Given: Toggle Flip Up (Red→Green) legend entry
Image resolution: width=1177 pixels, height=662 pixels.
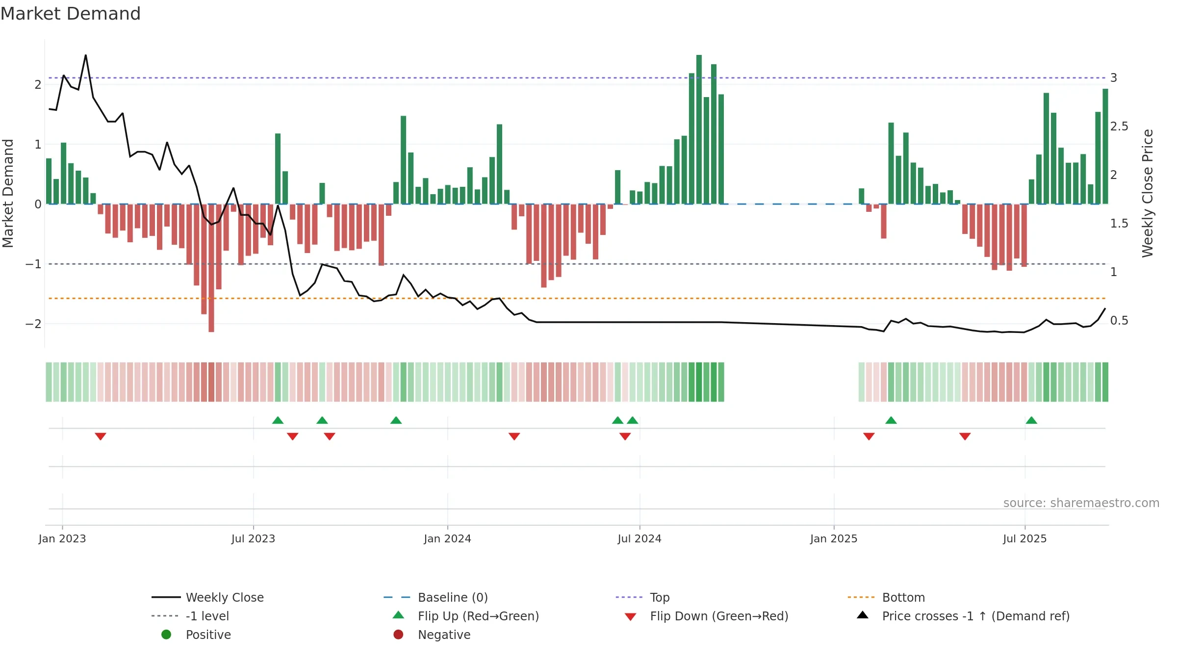Looking at the screenshot, I should (466, 616).
